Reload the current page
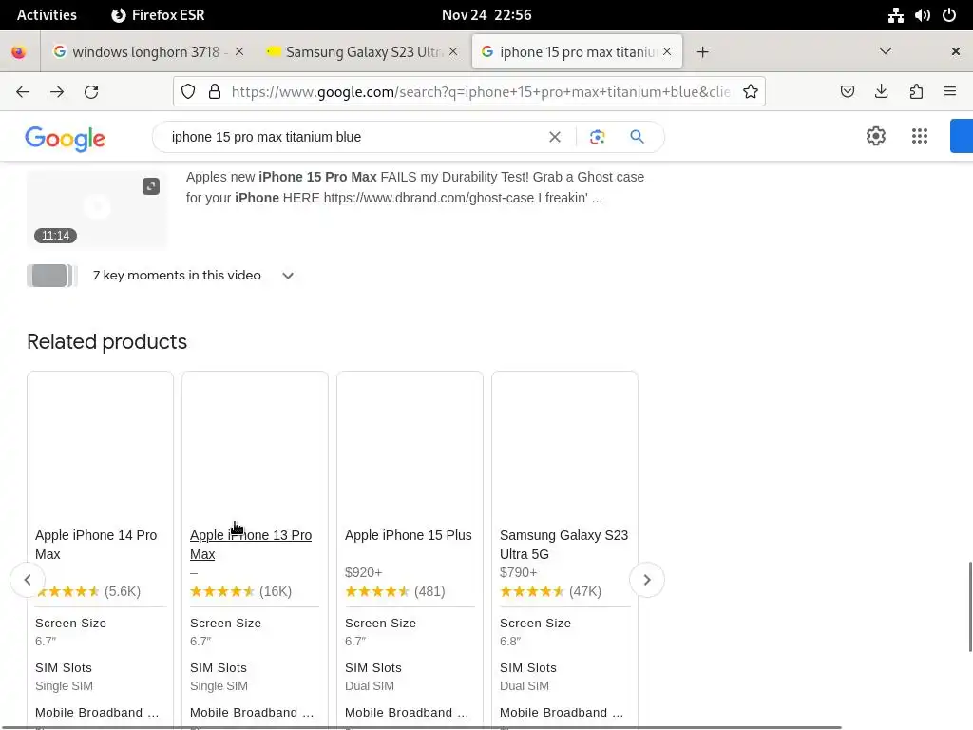Viewport: 973px width, 730px height. pyautogui.click(x=91, y=91)
